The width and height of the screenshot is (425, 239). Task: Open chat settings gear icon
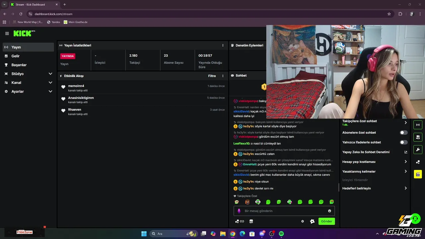point(302,221)
